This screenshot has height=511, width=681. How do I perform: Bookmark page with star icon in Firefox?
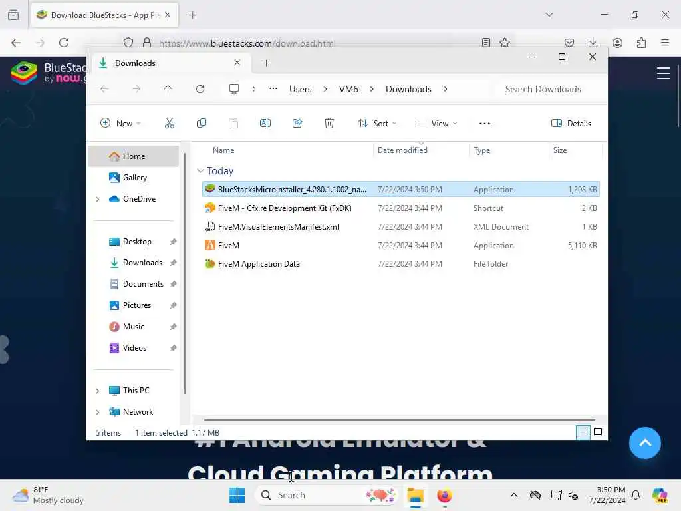[x=505, y=42]
